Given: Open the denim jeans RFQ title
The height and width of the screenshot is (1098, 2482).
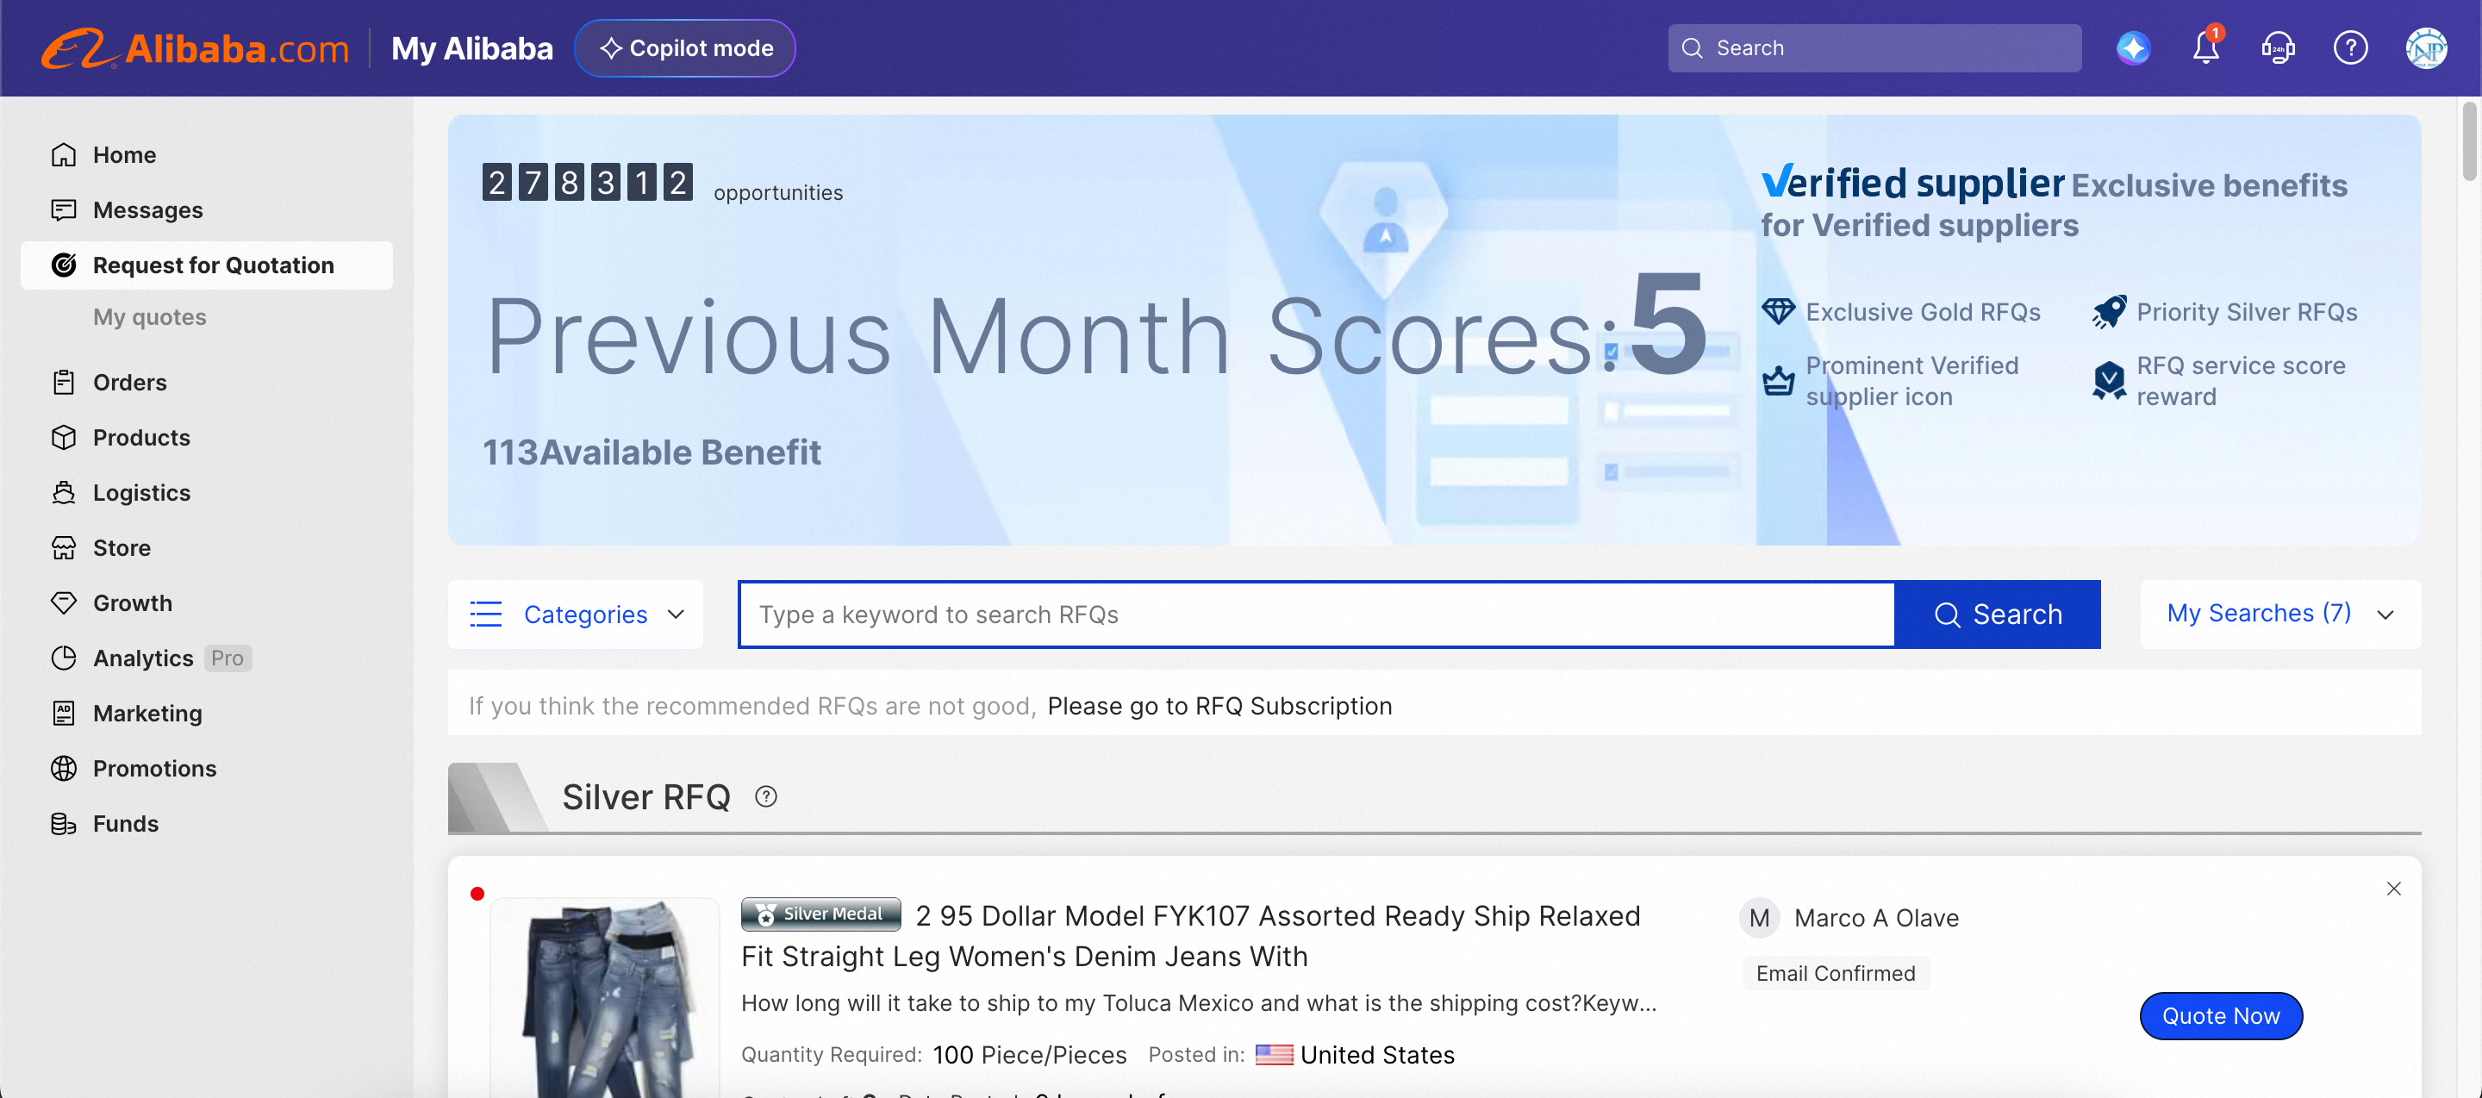Looking at the screenshot, I should [1191, 936].
